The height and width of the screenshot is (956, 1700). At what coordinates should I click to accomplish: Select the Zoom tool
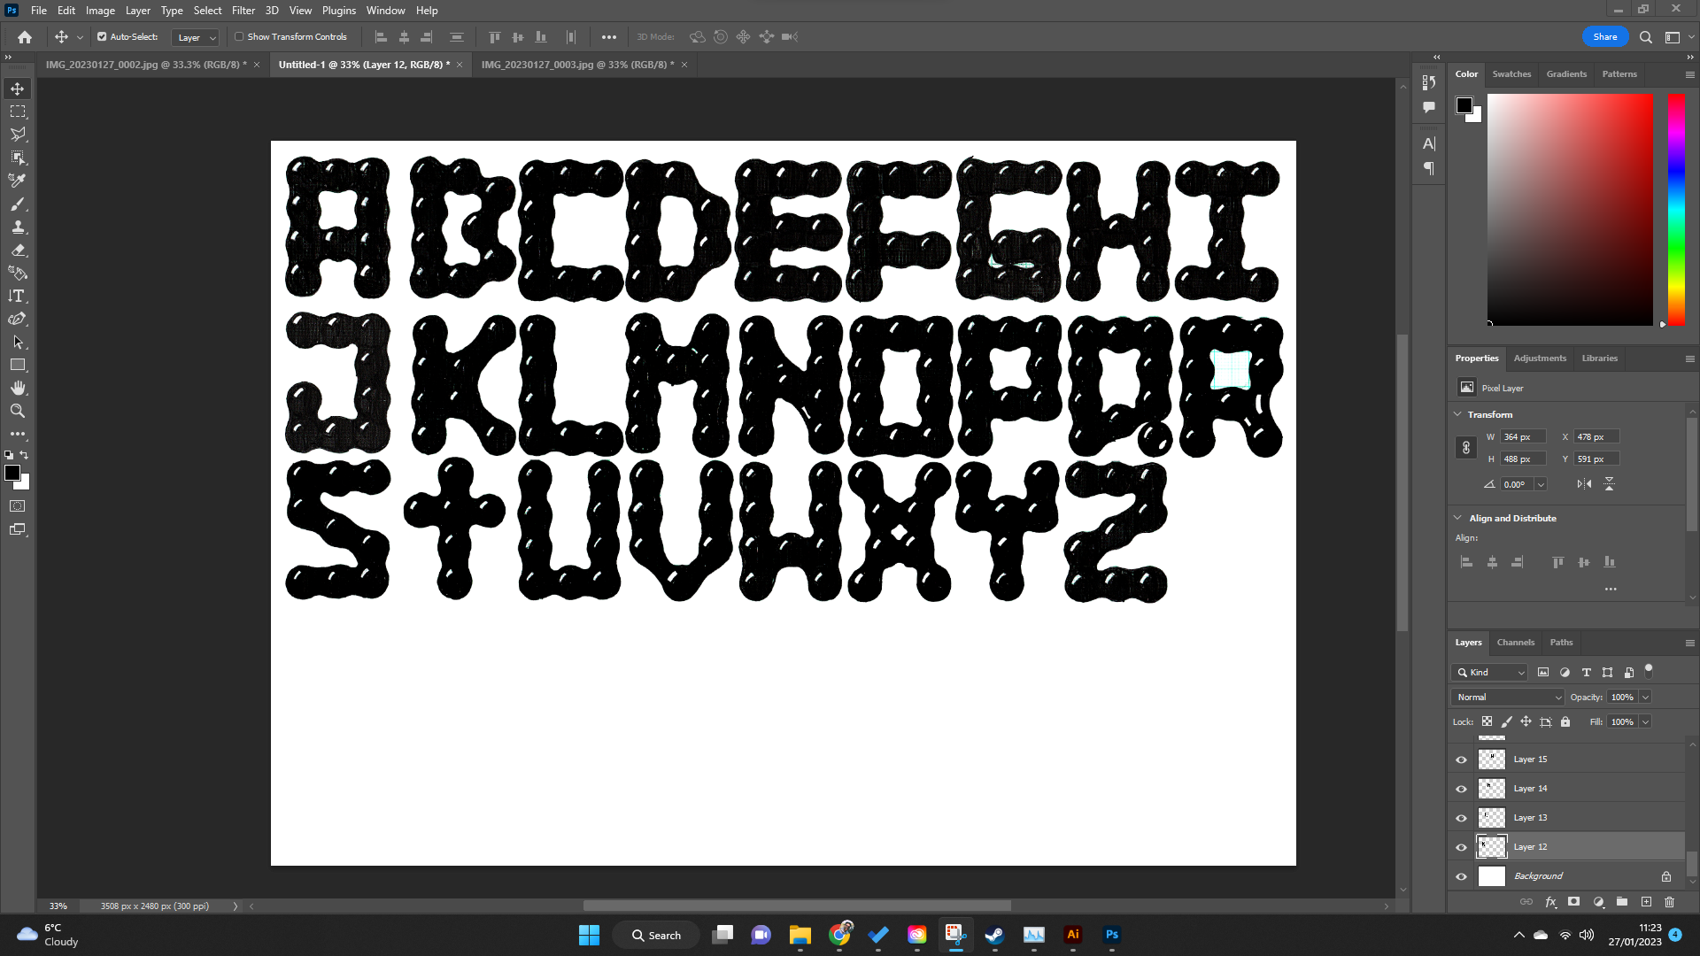pos(18,411)
